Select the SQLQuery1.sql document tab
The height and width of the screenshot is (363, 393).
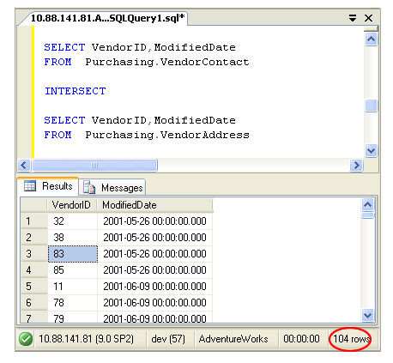(x=108, y=18)
